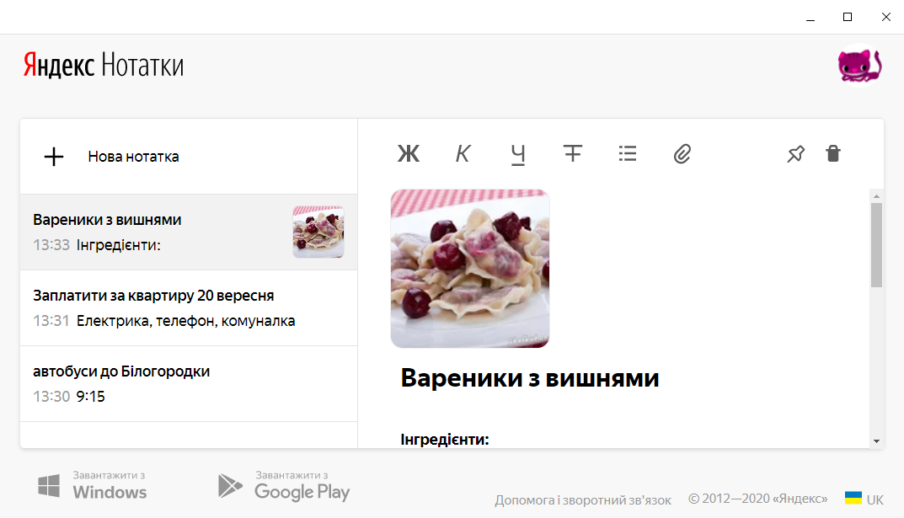Click the Ukrainian flag language icon
Screen dimensions: 904x518
pyautogui.click(x=853, y=498)
